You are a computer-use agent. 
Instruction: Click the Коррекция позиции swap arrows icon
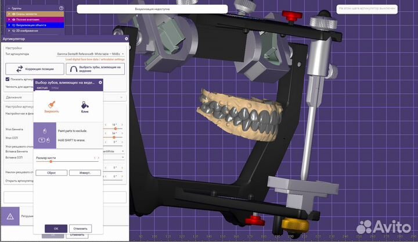19,69
